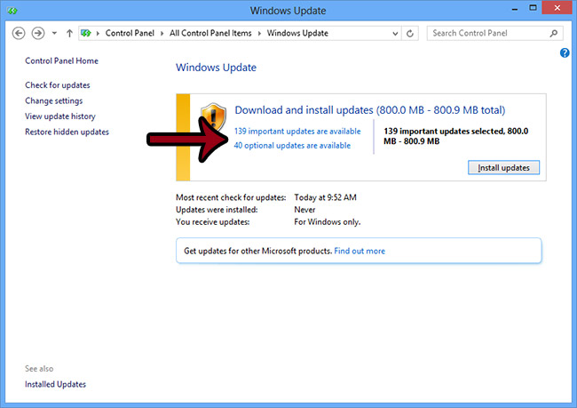Click the See also label
The image size is (577, 408).
[x=39, y=369]
